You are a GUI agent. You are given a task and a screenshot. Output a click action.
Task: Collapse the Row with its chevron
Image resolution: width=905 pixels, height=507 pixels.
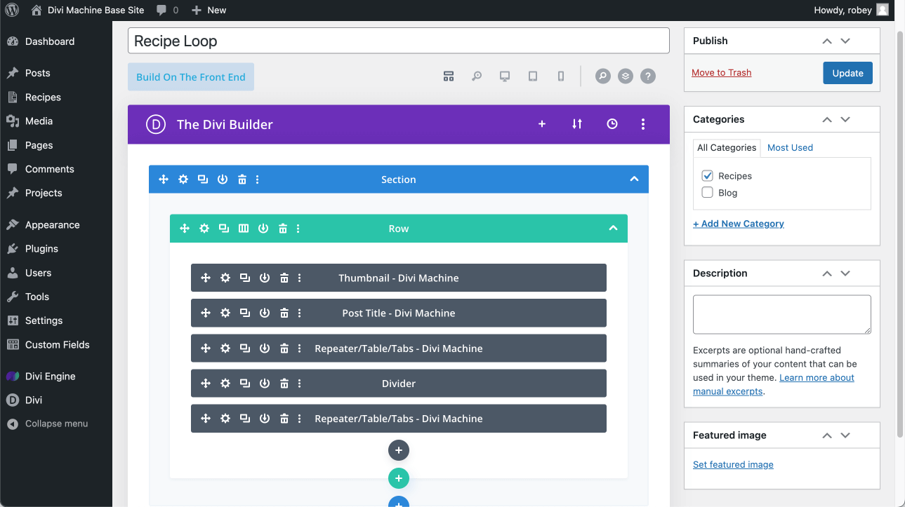[x=613, y=228]
